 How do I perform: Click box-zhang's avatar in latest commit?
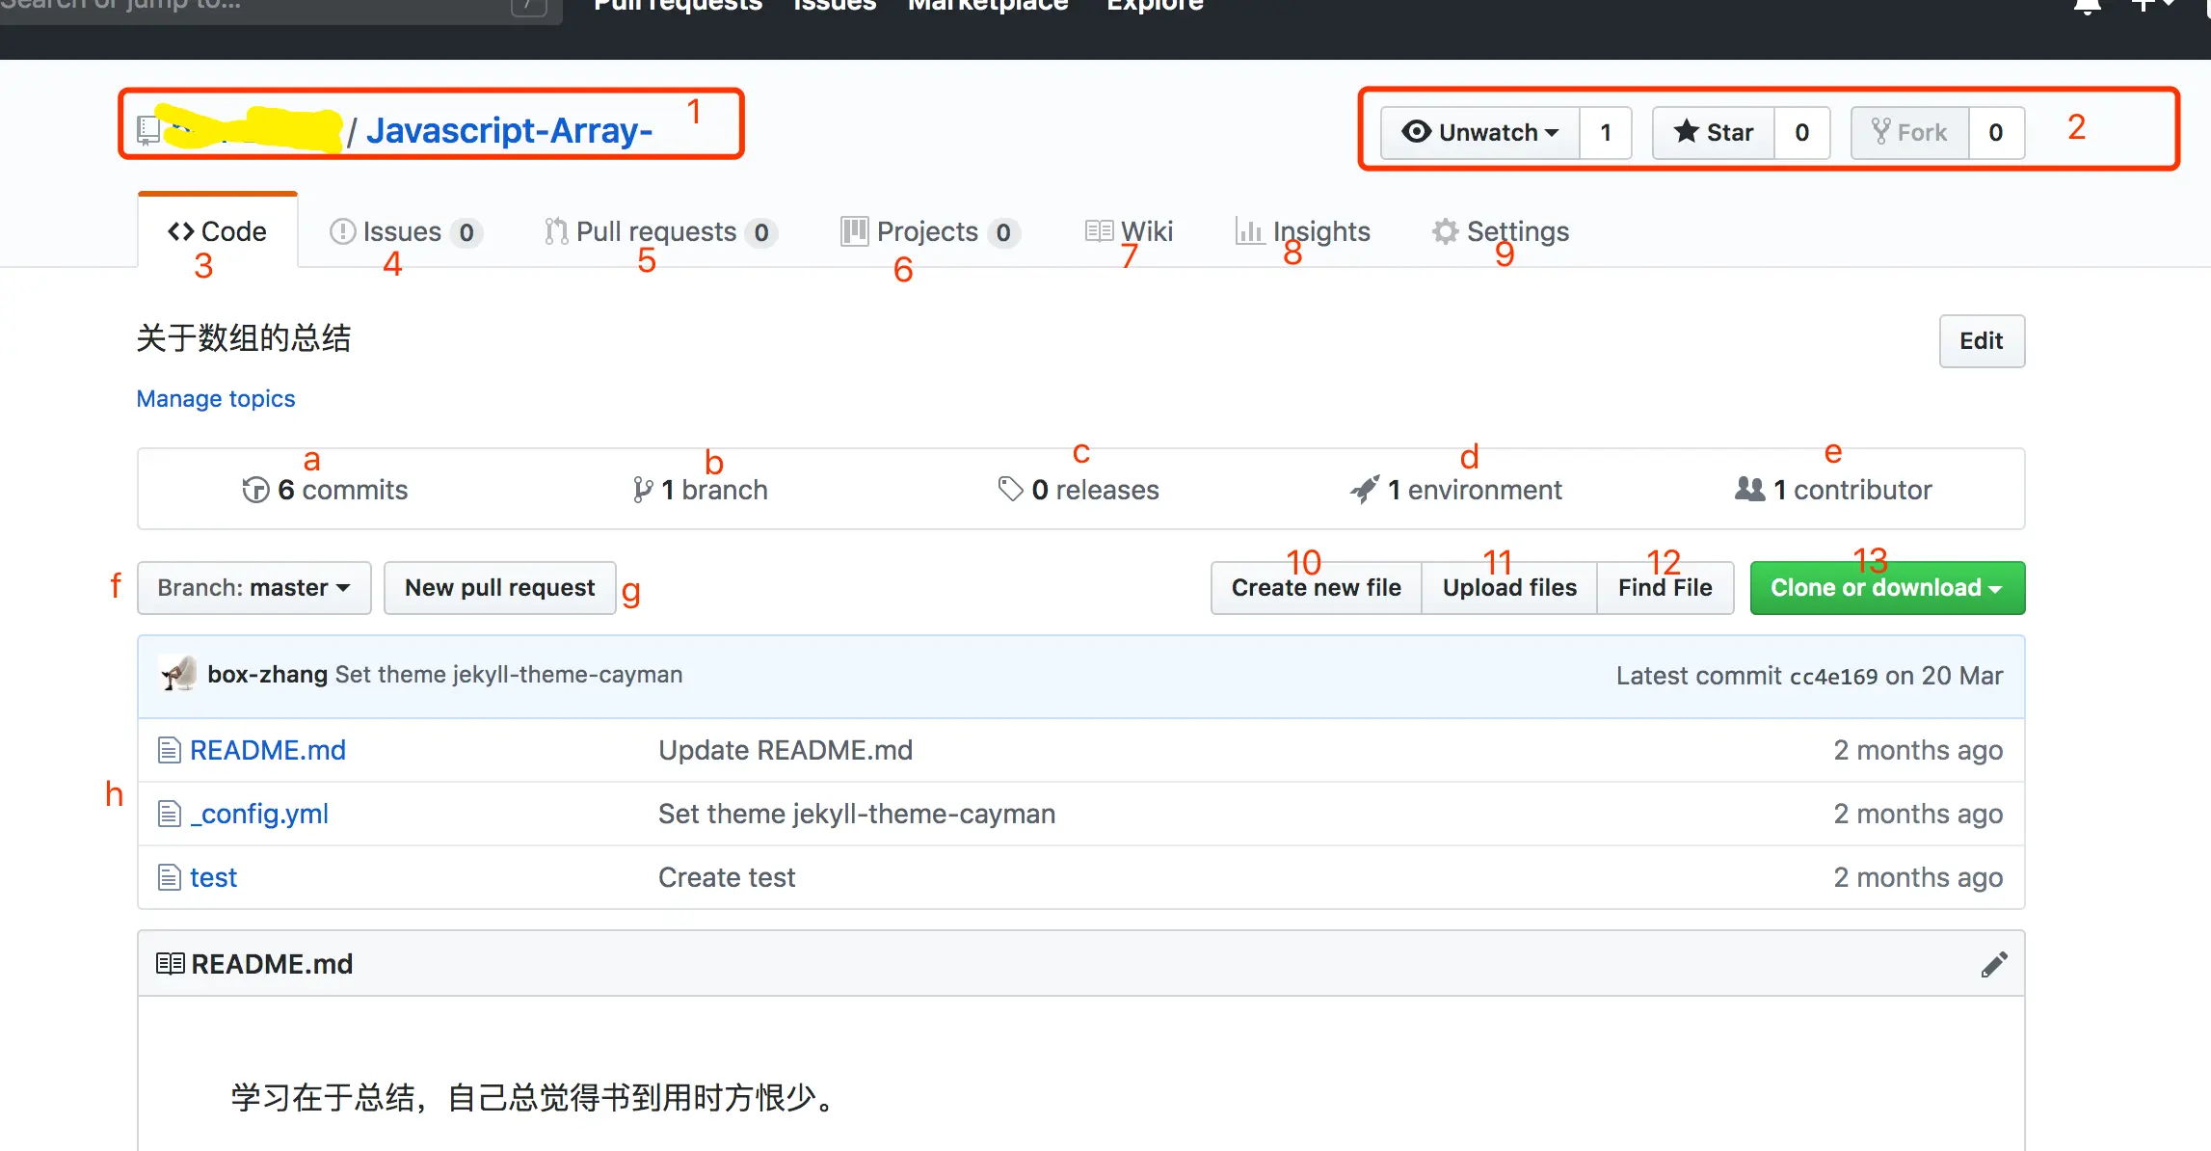coord(178,674)
